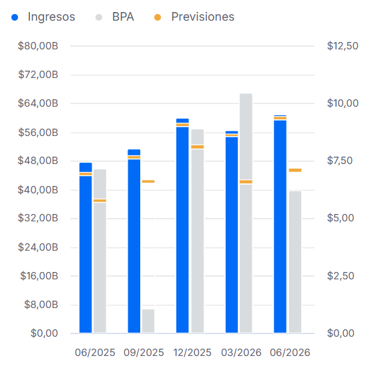The image size is (384, 388).
Task: Click the orange Previsiones legend dot
Action: point(158,17)
